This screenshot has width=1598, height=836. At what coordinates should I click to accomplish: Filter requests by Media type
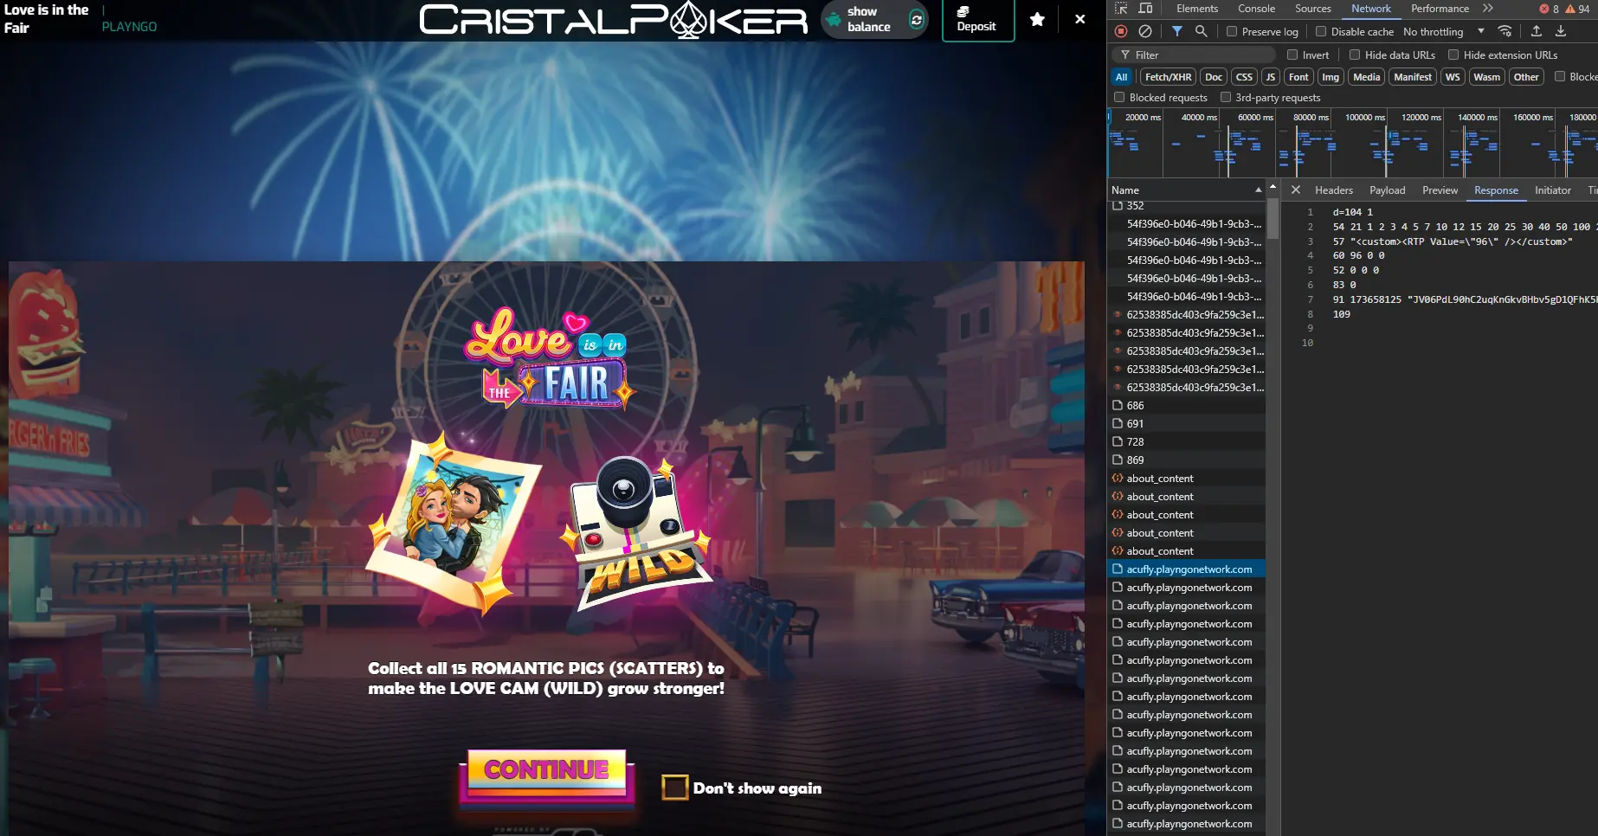tap(1366, 77)
